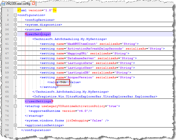Click the closing /setting tag on line 64
Viewport: 176px width, 140px height.
click(49, 87)
